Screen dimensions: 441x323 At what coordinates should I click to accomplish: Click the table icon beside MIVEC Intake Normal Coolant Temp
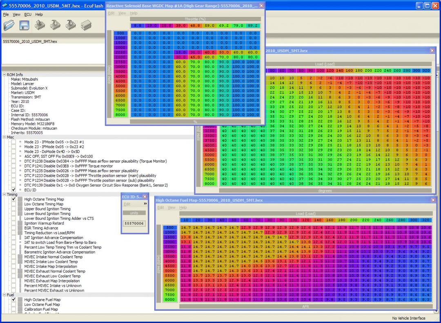click(20, 257)
